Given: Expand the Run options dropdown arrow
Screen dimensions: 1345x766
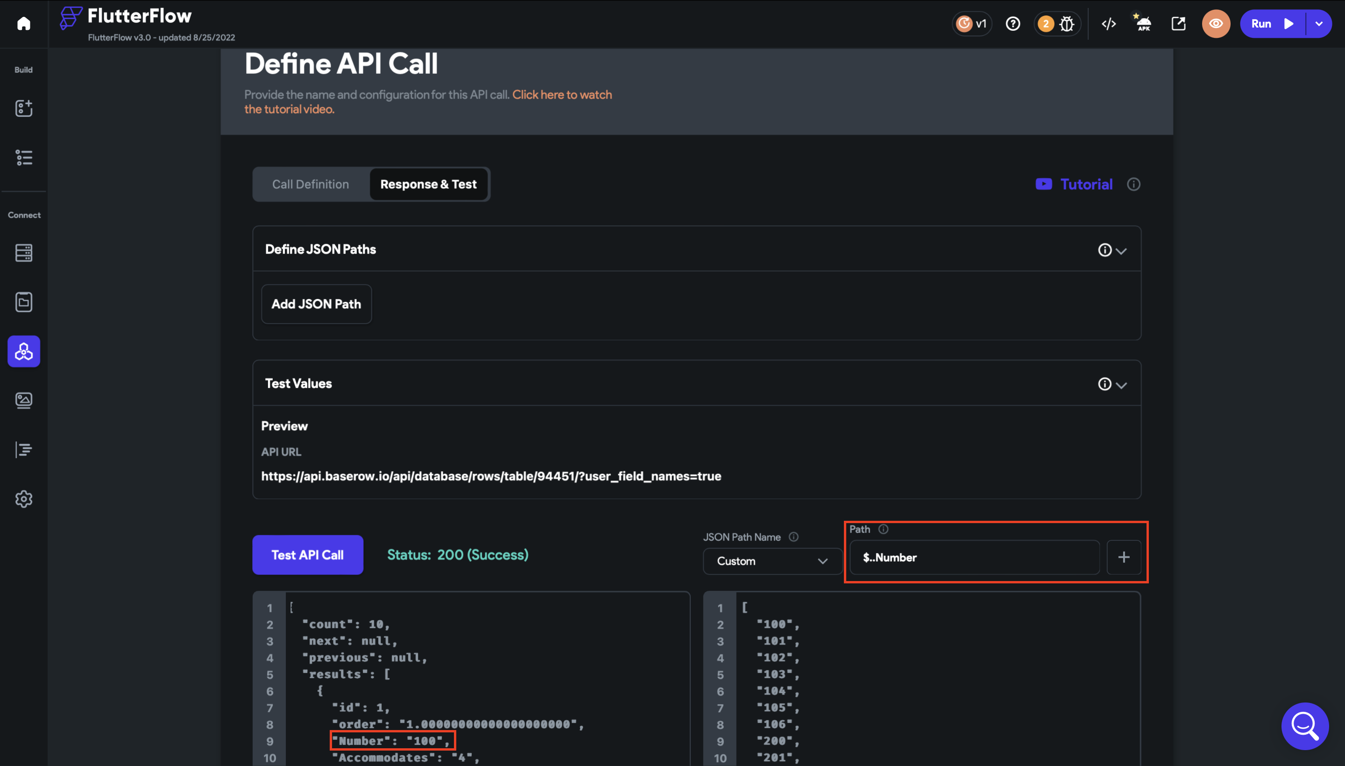Looking at the screenshot, I should coord(1318,24).
